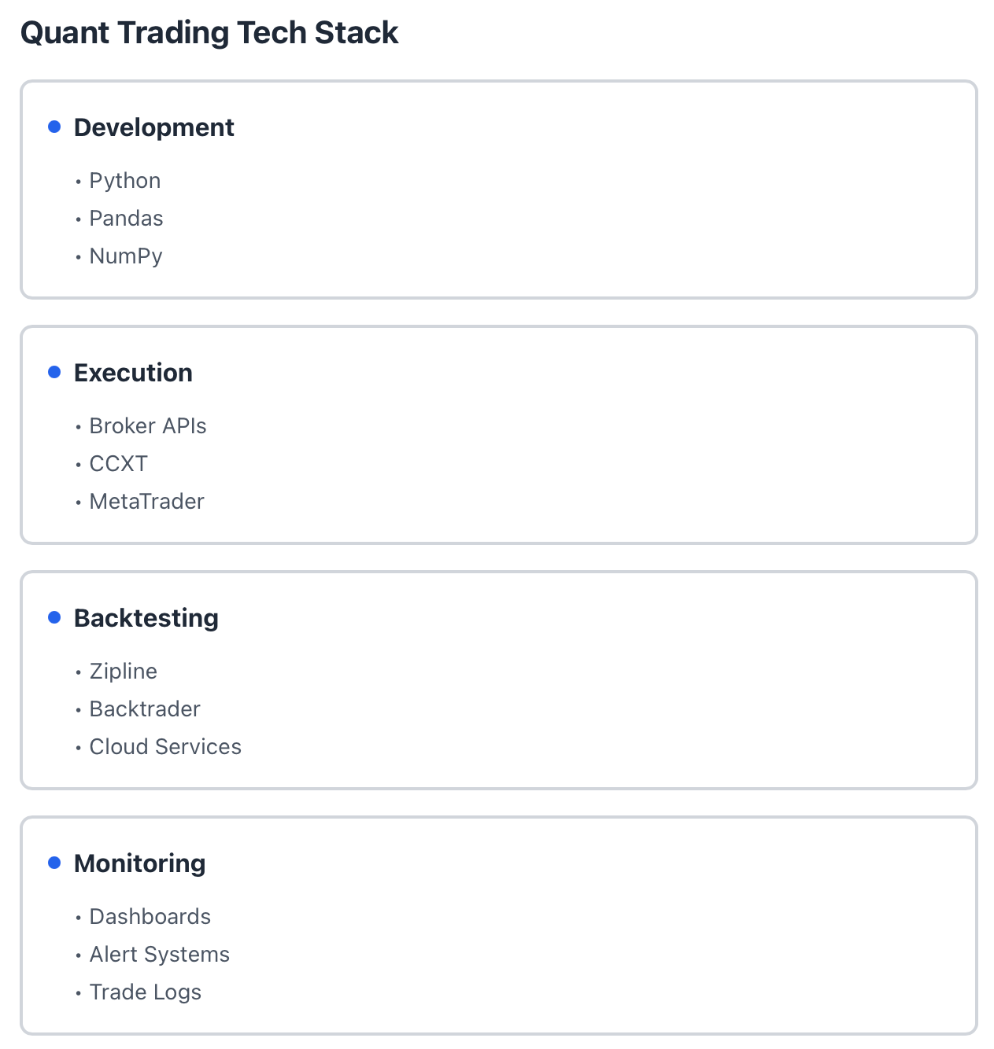Viewport: 994px width, 1049px height.
Task: Click the NumPy list item
Action: coord(126,256)
